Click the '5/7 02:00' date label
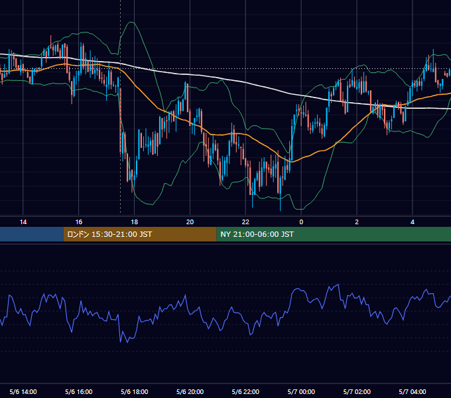This screenshot has height=398, width=451. pyautogui.click(x=357, y=391)
